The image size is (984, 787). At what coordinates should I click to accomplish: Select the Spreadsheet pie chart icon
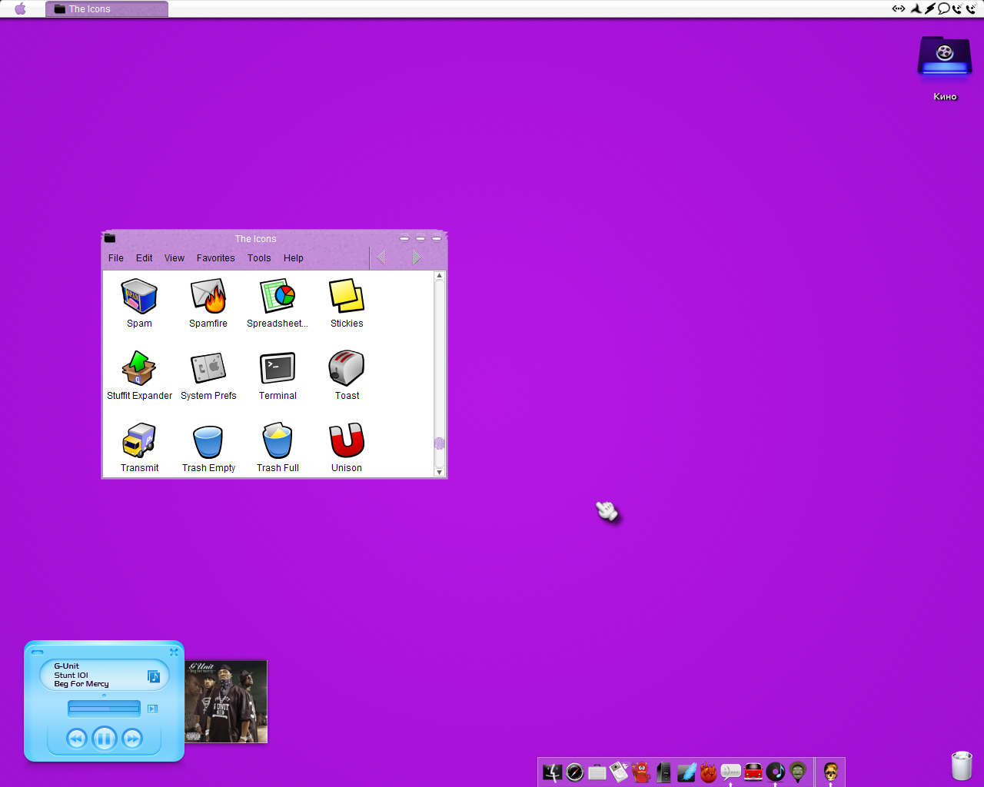278,297
